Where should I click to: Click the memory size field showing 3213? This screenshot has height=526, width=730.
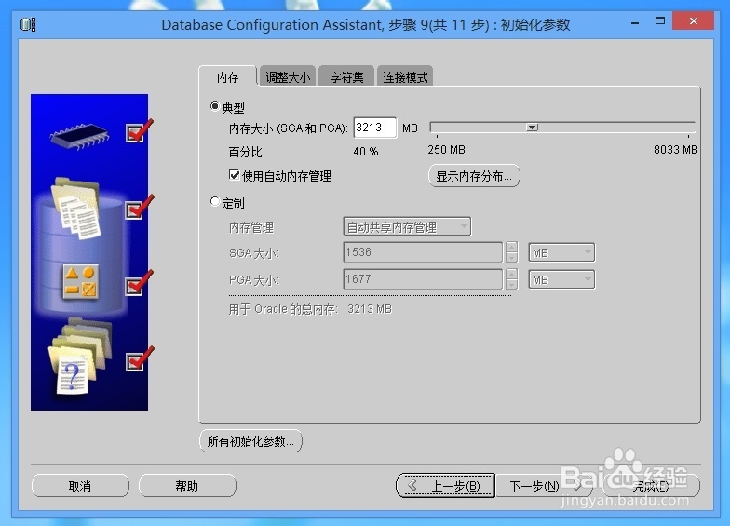pyautogui.click(x=374, y=128)
